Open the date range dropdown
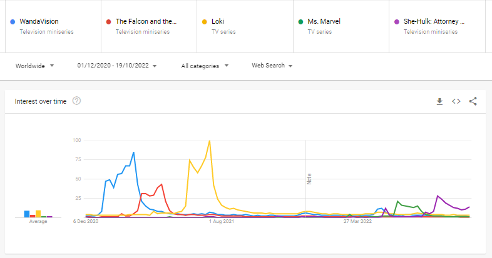The width and height of the screenshot is (492, 258). [116, 66]
